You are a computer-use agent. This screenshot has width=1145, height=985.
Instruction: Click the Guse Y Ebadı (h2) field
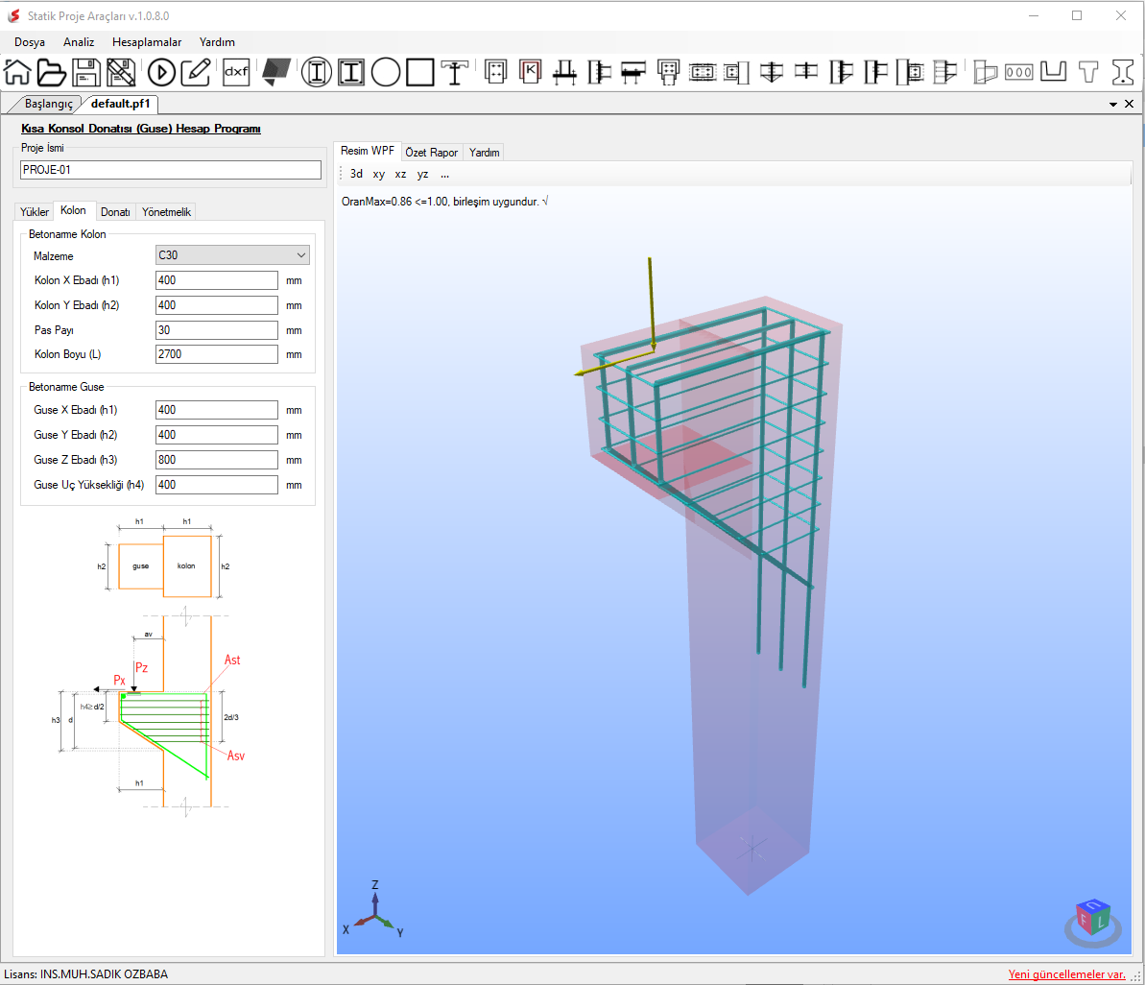coord(217,435)
